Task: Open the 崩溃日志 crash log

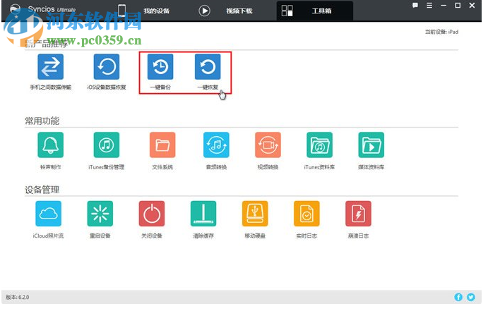Action: pos(359,214)
